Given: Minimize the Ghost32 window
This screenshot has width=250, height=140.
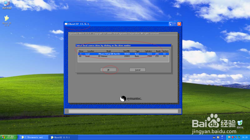Looking at the screenshot, I should [x=171, y=24].
